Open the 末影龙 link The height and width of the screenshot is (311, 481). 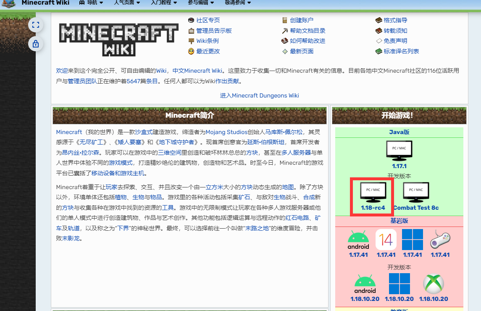(71, 238)
